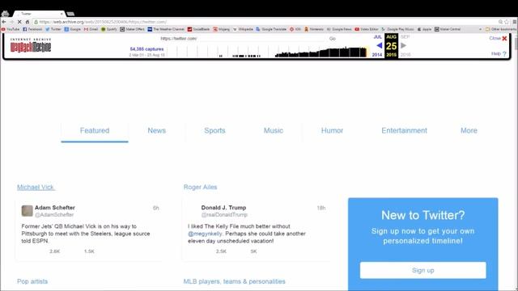The width and height of the screenshot is (518, 291).
Task: Open the 54,385 captures link
Action: coord(146,48)
